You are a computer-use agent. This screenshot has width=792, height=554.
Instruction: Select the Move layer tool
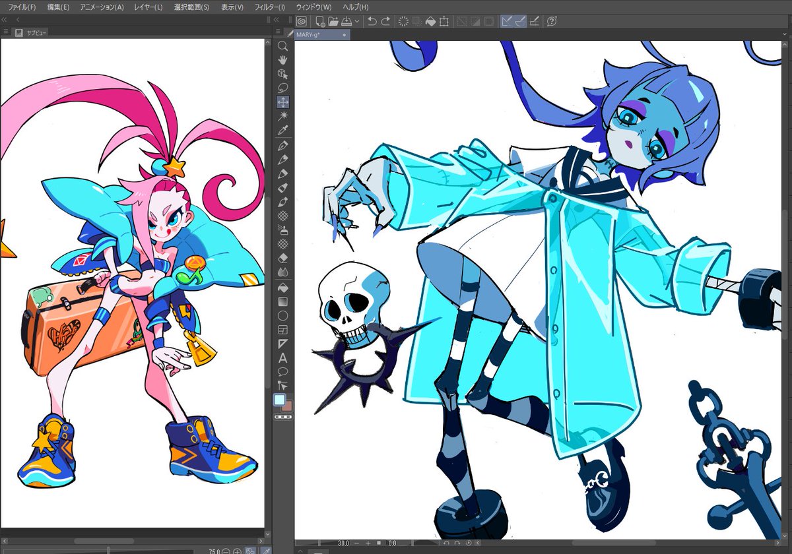pyautogui.click(x=282, y=102)
